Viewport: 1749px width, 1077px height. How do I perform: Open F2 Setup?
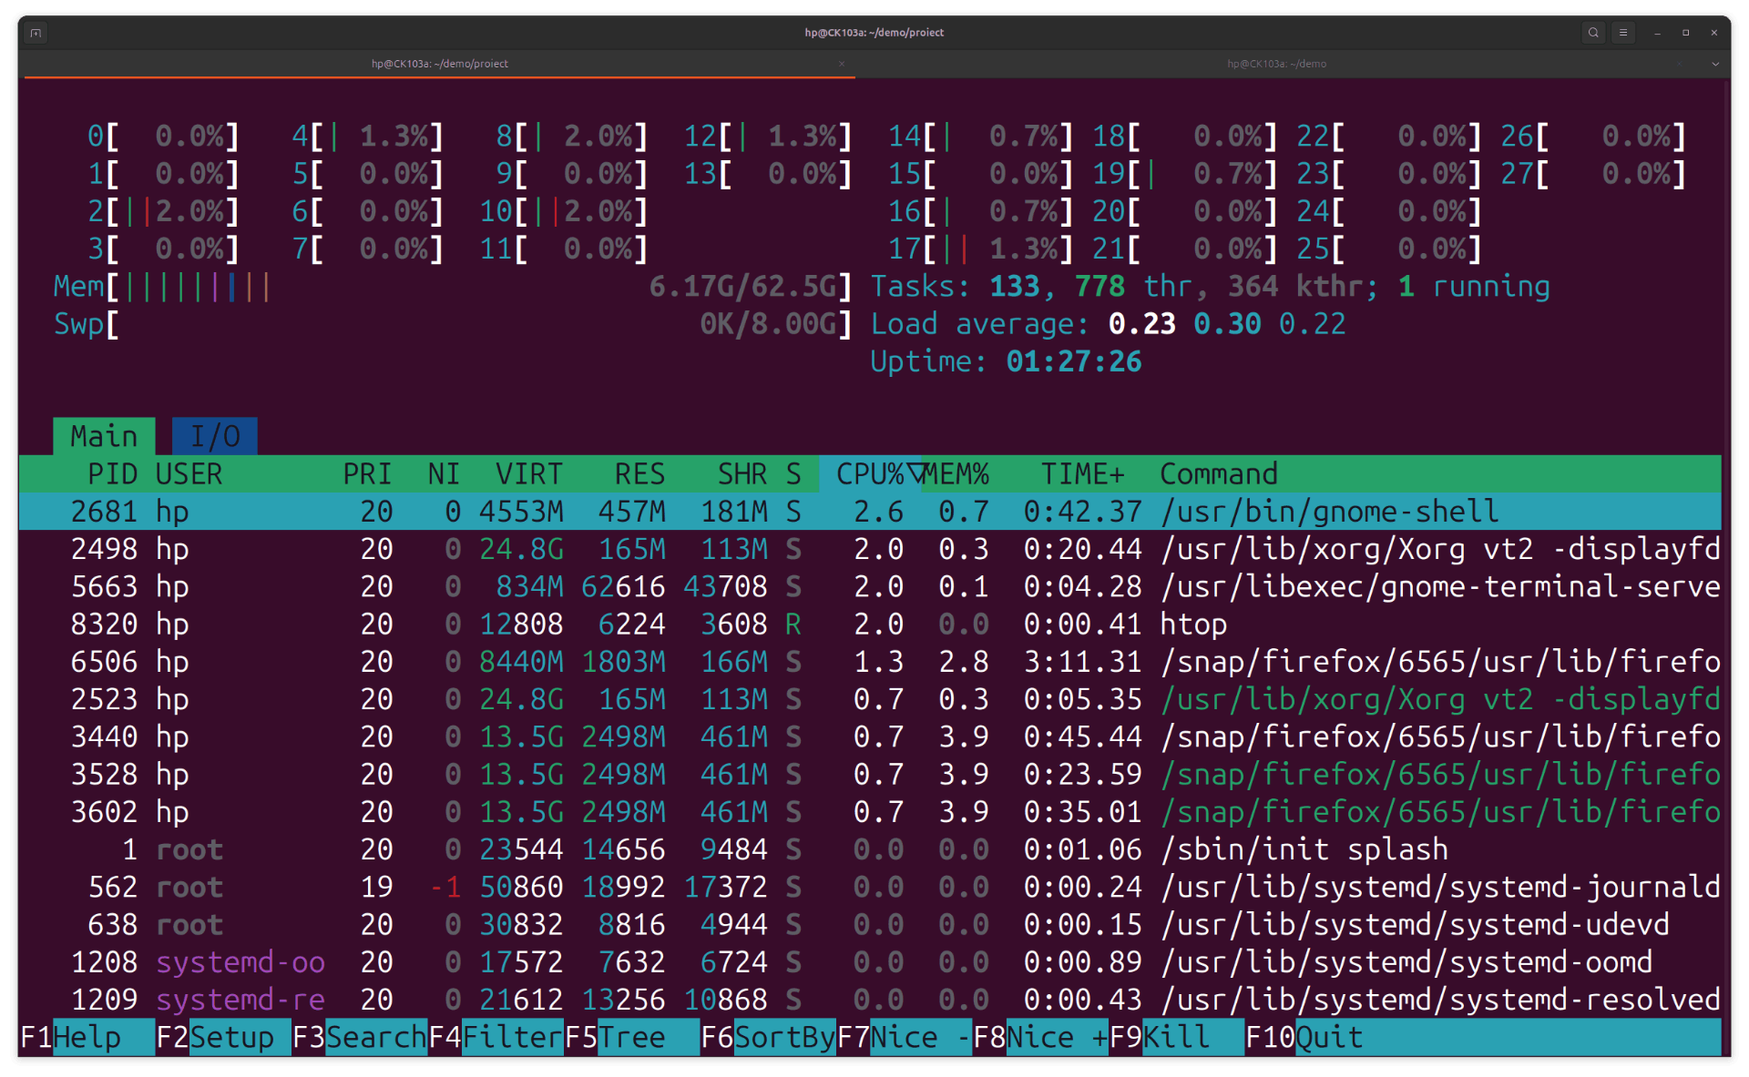(223, 1037)
